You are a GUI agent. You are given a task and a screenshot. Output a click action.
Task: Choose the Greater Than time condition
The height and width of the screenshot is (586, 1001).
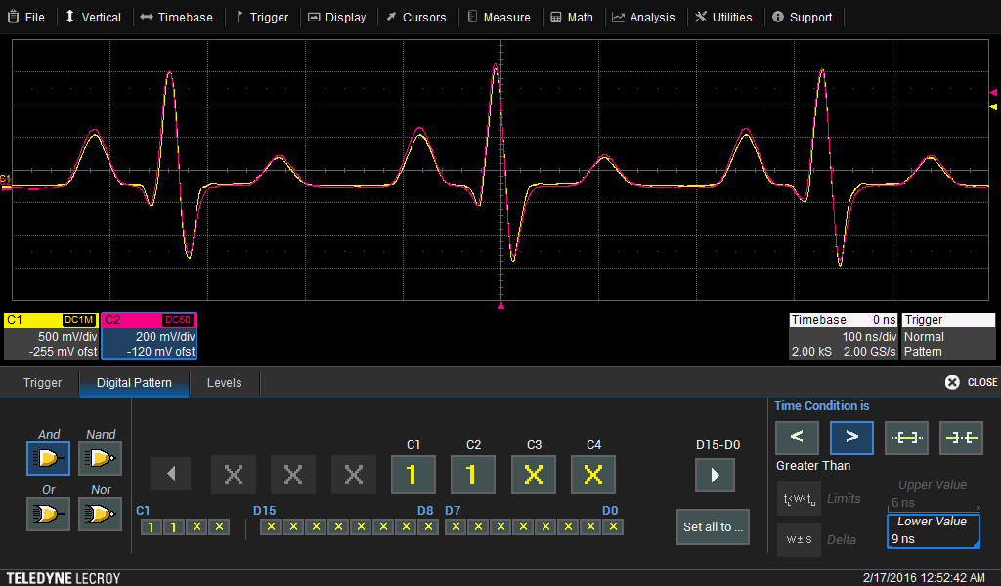[x=850, y=438]
